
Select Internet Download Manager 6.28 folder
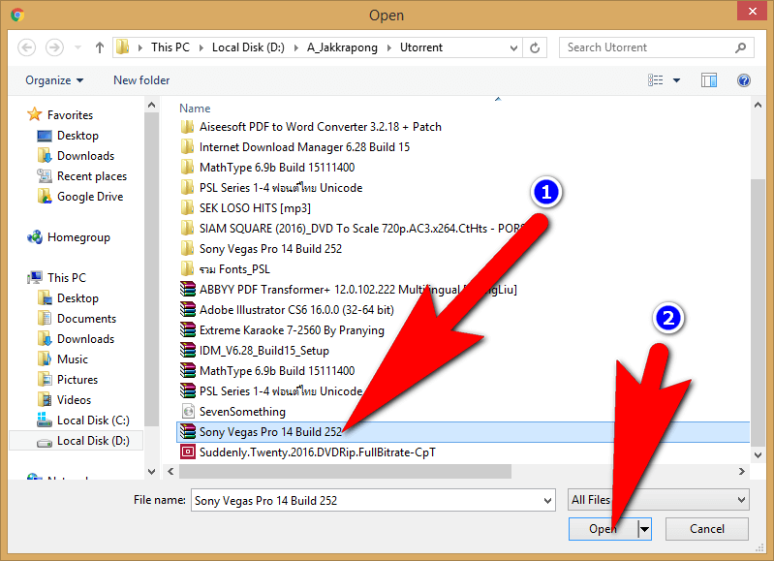[295, 147]
